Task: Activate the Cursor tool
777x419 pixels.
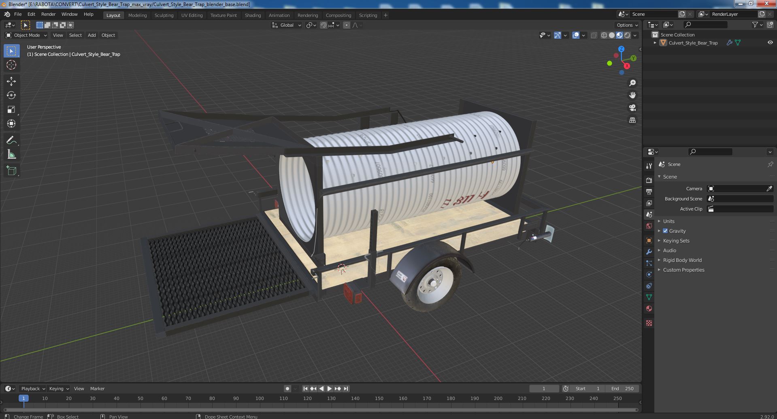Action: (11, 65)
